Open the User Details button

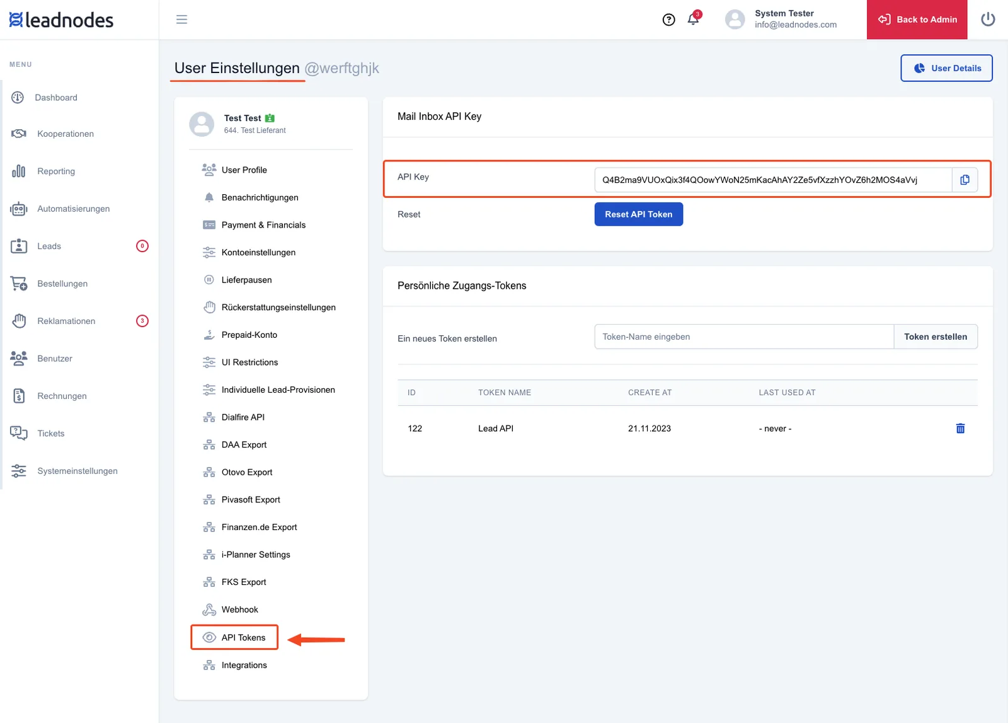[947, 68]
